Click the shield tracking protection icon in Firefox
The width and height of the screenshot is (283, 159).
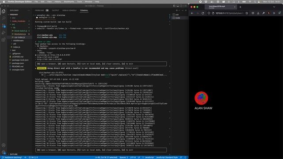(209, 13)
